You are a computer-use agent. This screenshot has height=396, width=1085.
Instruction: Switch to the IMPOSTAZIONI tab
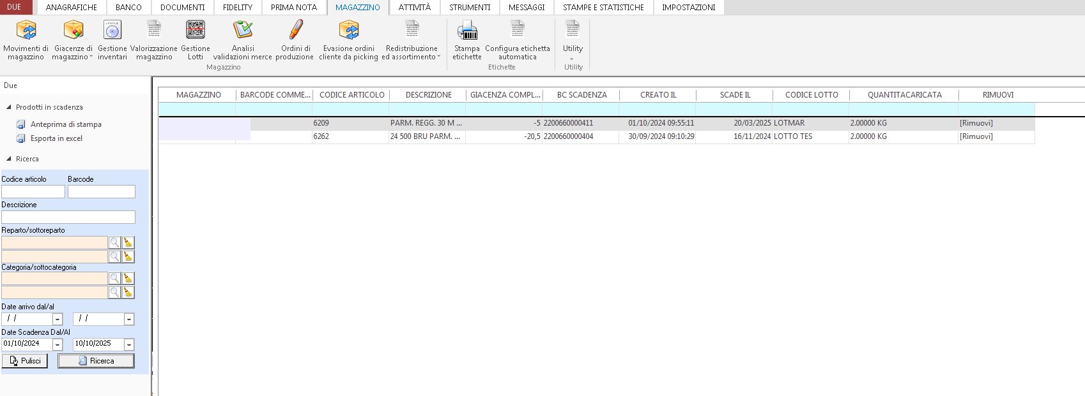[689, 8]
